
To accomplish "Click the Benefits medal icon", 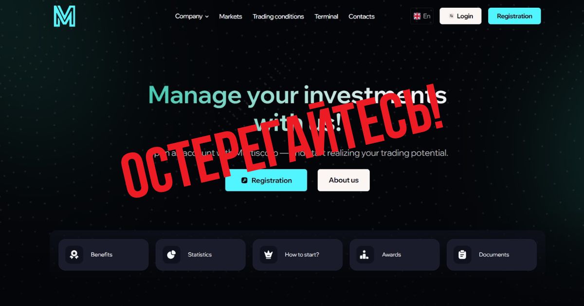I will pyautogui.click(x=74, y=255).
